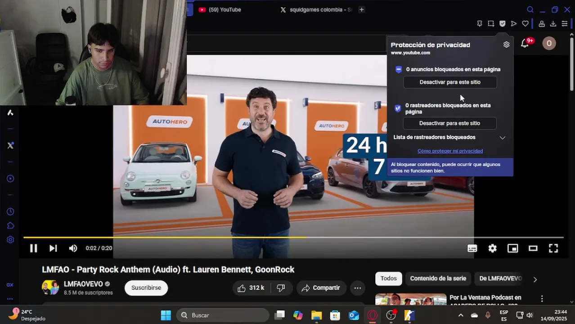Disable ad blocking for this site
The image size is (575, 324).
[450, 82]
